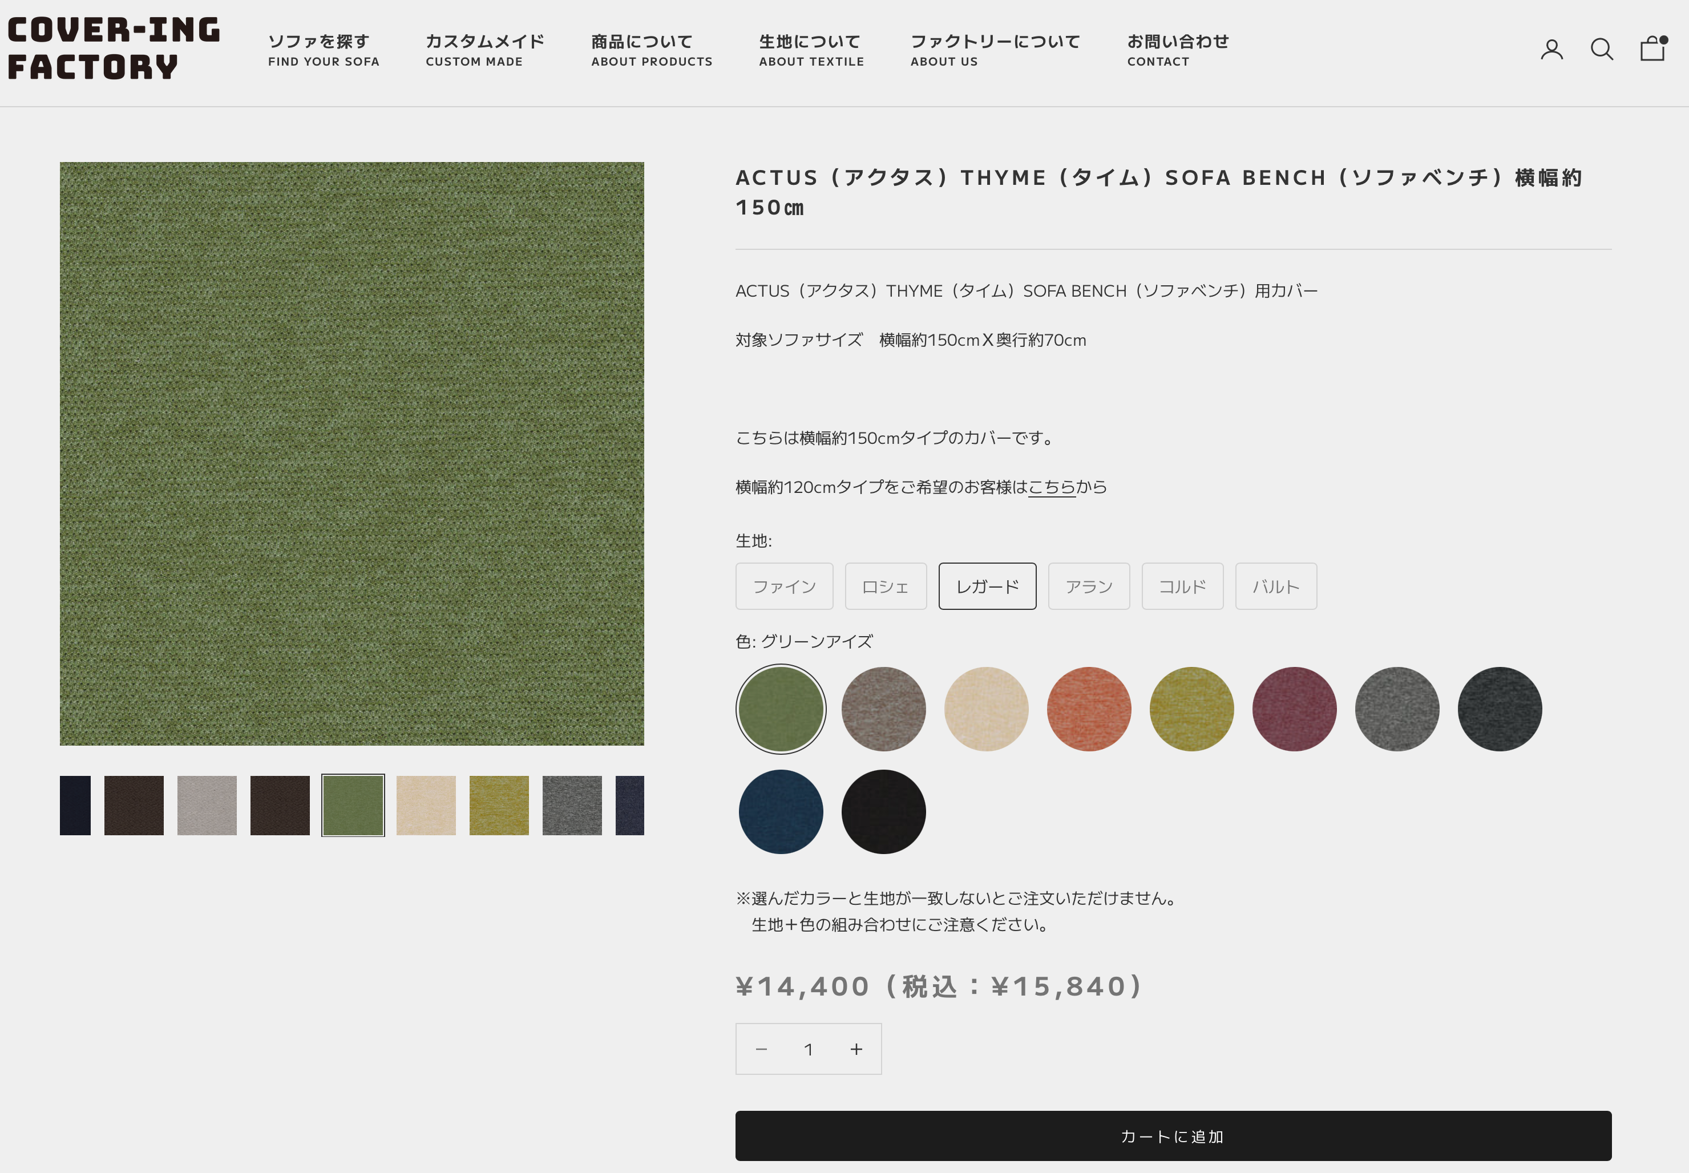Screen dimensions: 1689x1173
Task: Open カスタムメイド Custom Made menu
Action: [484, 50]
